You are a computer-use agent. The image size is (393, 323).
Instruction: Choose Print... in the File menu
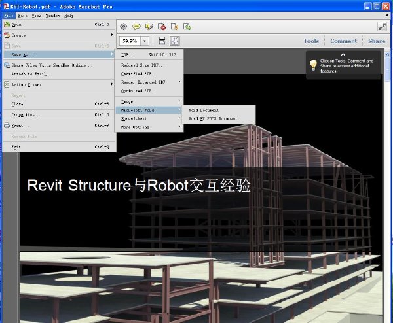pyautogui.click(x=59, y=126)
